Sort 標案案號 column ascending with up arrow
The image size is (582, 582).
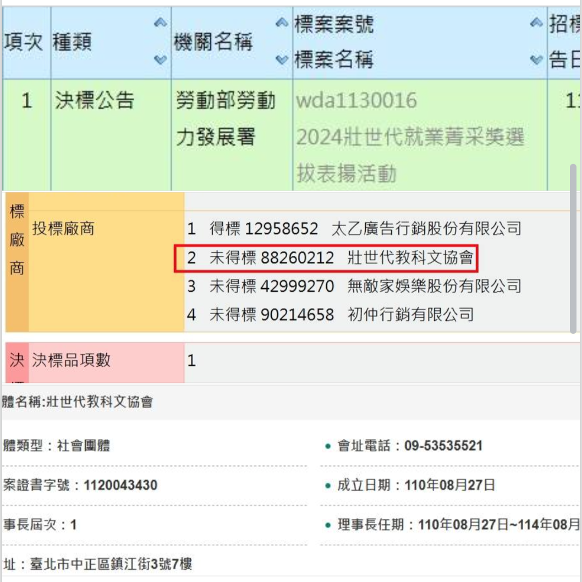(x=536, y=23)
